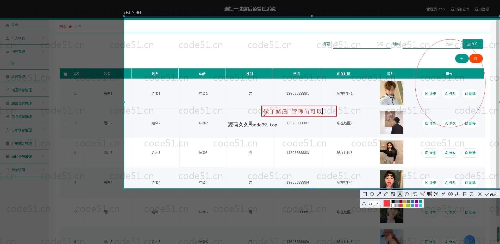Open the photo thumbnail for 用户3
500x244 pixels.
[x=391, y=152]
